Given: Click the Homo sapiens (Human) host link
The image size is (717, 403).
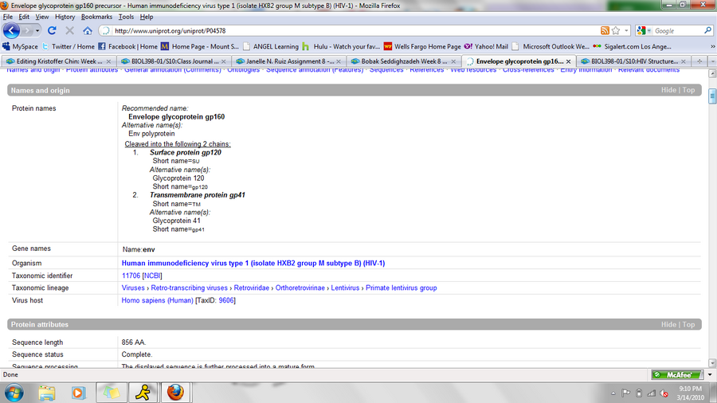Looking at the screenshot, I should pyautogui.click(x=157, y=300).
